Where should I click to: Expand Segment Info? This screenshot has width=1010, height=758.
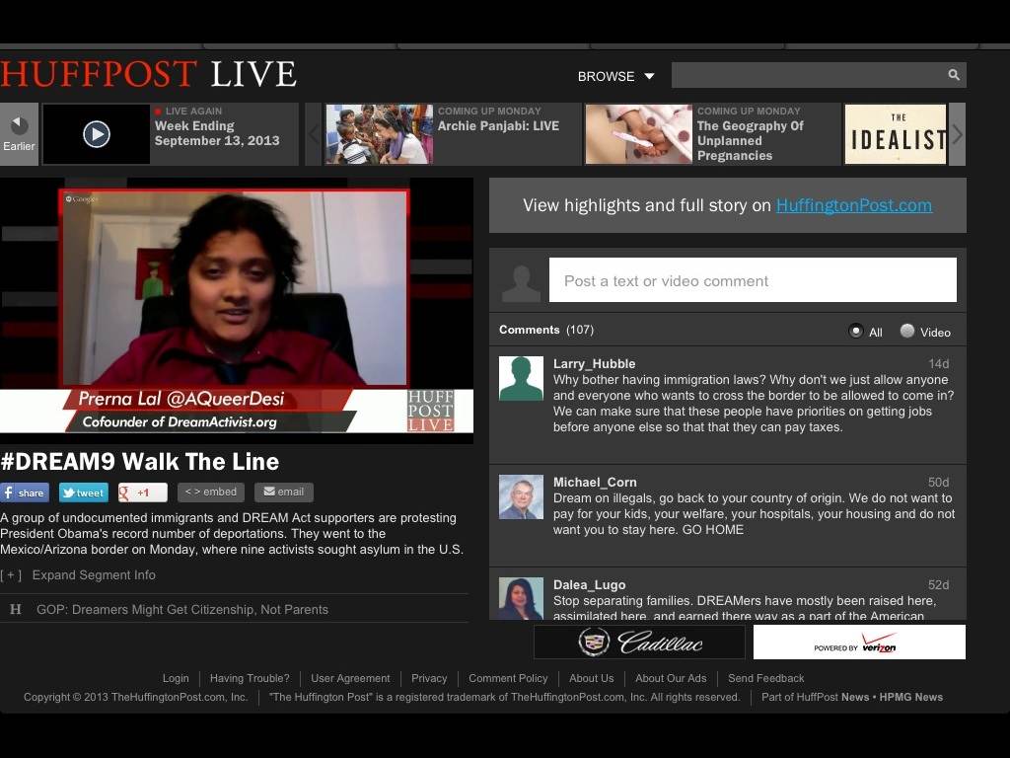94,575
